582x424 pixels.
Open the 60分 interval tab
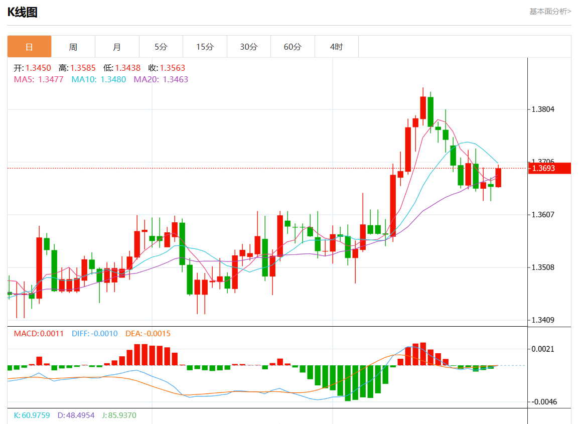click(x=293, y=47)
